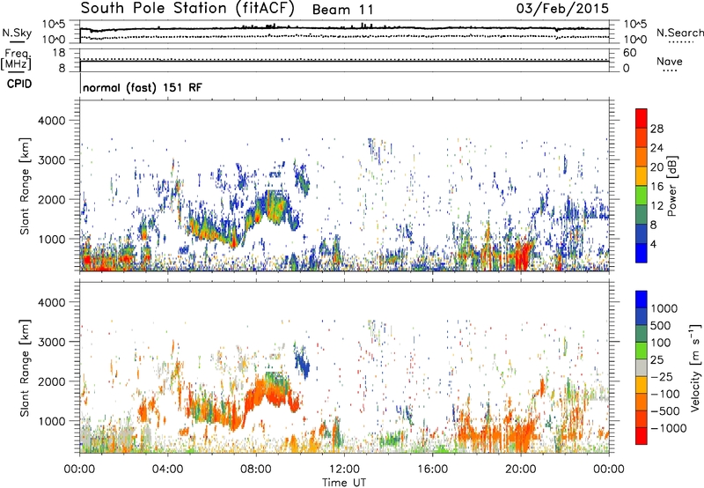Click the 10^0 tick beside N.Search
The width and height of the screenshot is (704, 488).
[634, 40]
